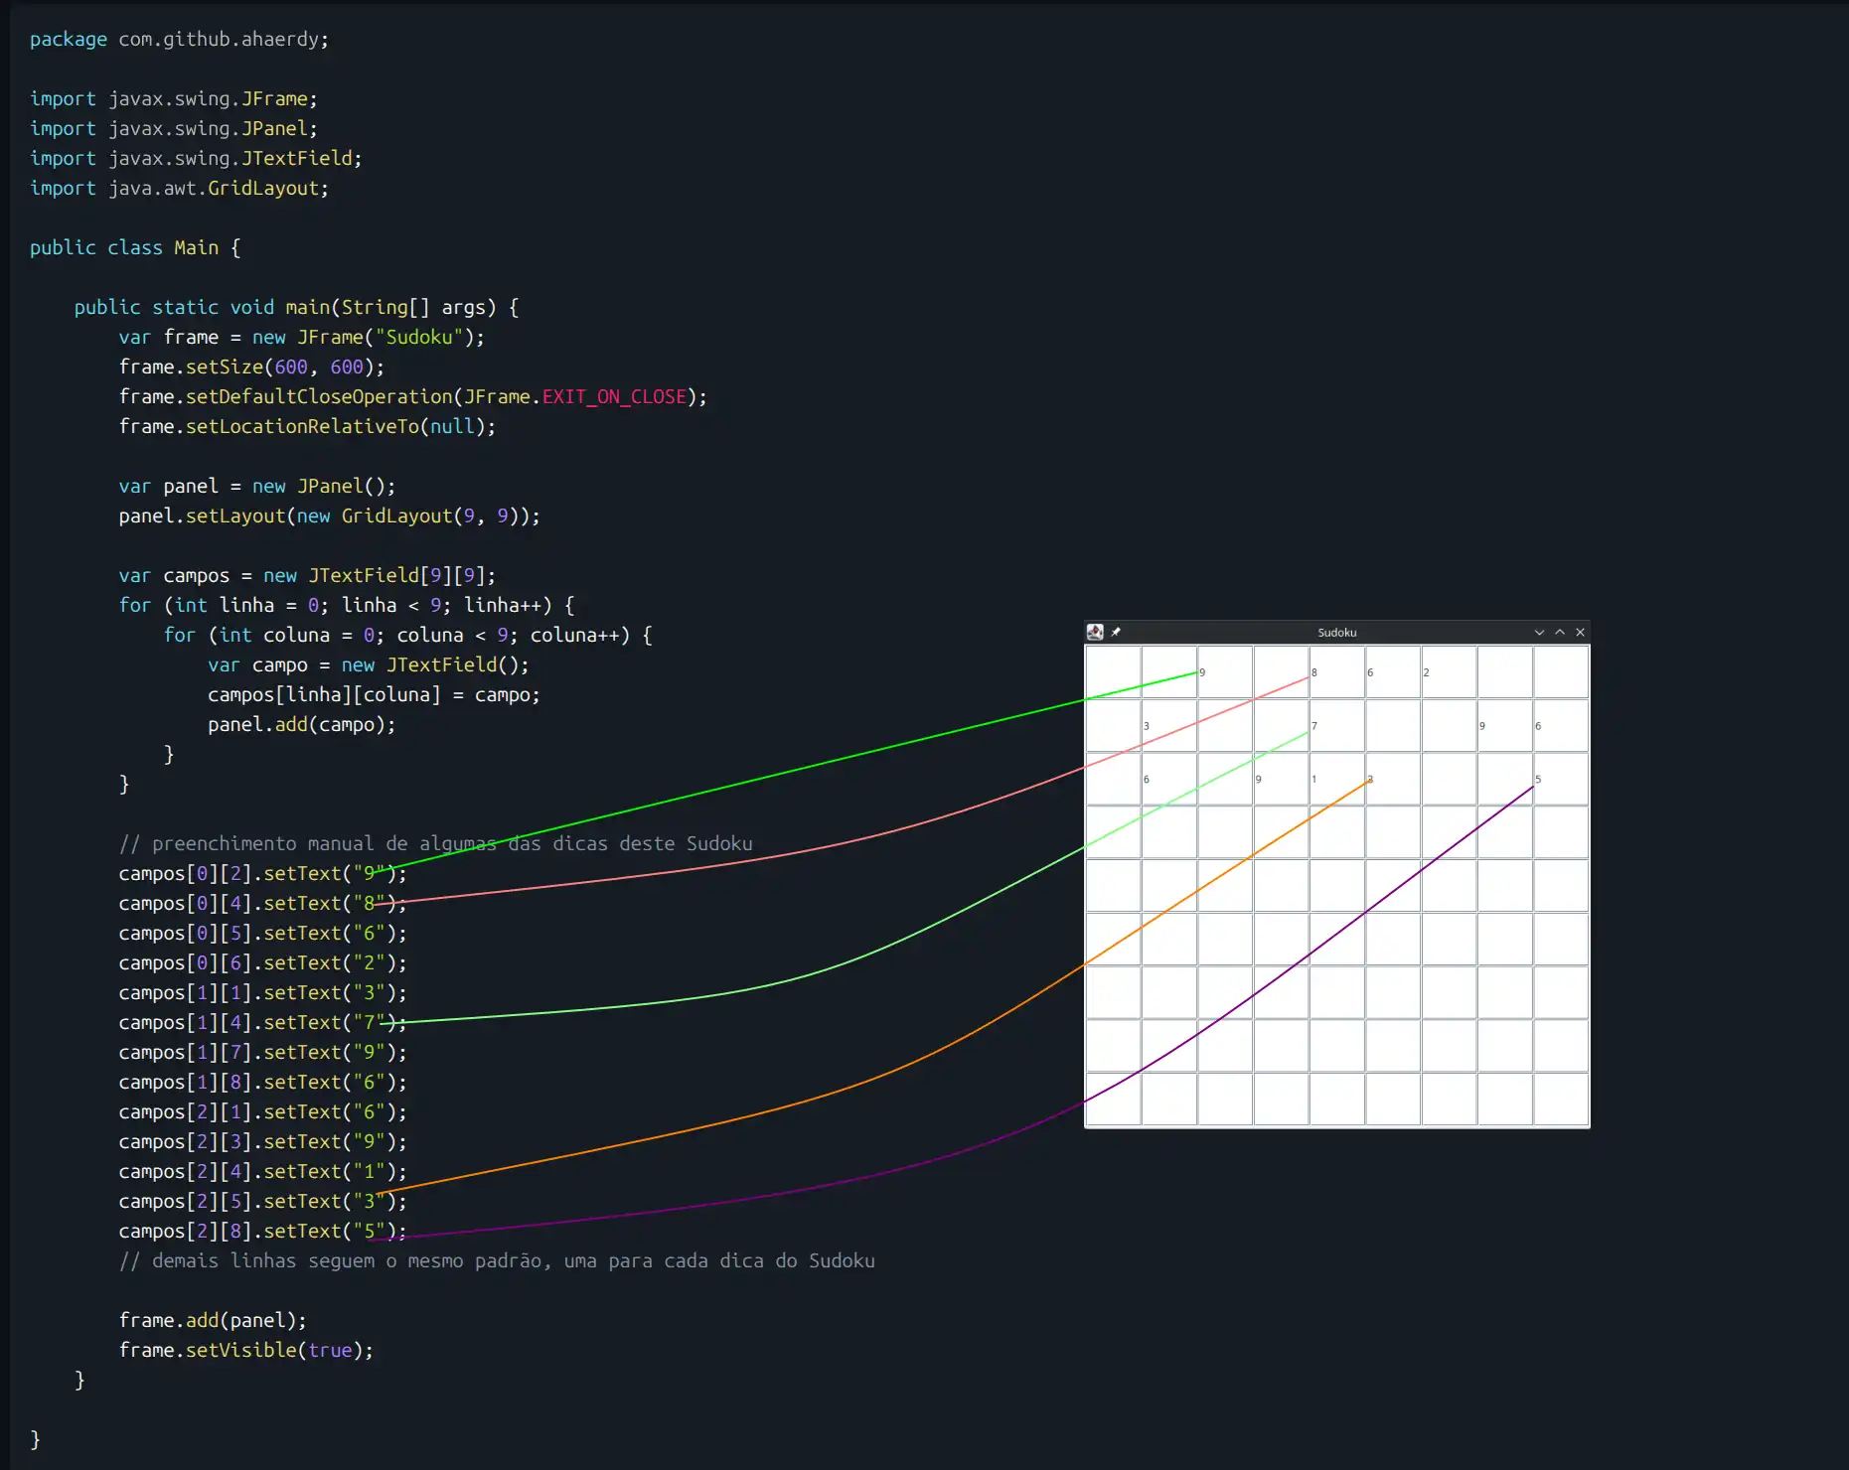
Task: Click the 'campos[2][4].setText("1");' line
Action: pyautogui.click(x=262, y=1172)
